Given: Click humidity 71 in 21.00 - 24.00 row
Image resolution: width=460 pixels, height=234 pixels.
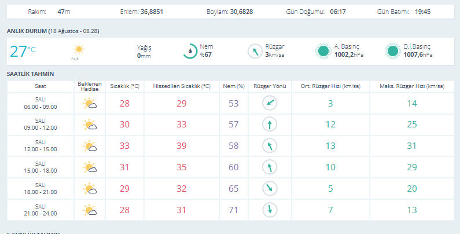Looking at the screenshot, I should 234,210.
